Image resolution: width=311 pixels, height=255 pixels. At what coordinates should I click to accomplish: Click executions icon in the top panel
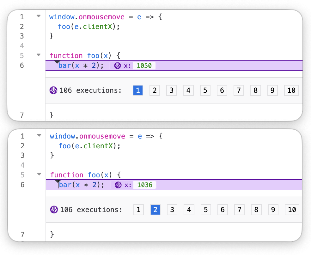[x=53, y=91]
